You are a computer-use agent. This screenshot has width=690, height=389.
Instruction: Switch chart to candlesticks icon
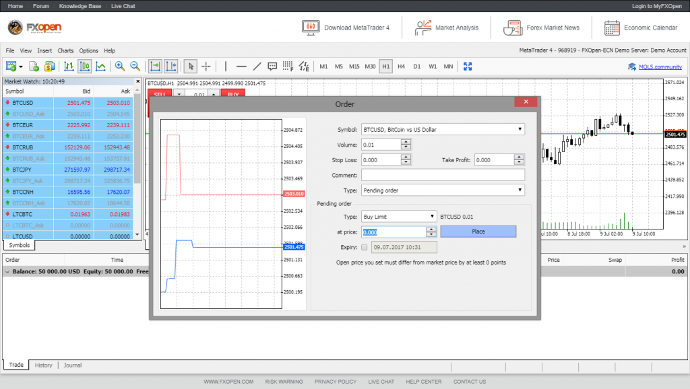tap(84, 67)
